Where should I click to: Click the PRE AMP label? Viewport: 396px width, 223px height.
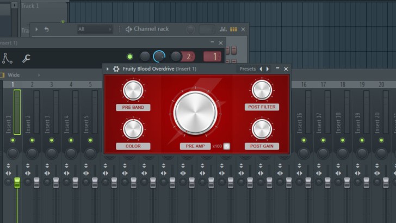point(195,146)
